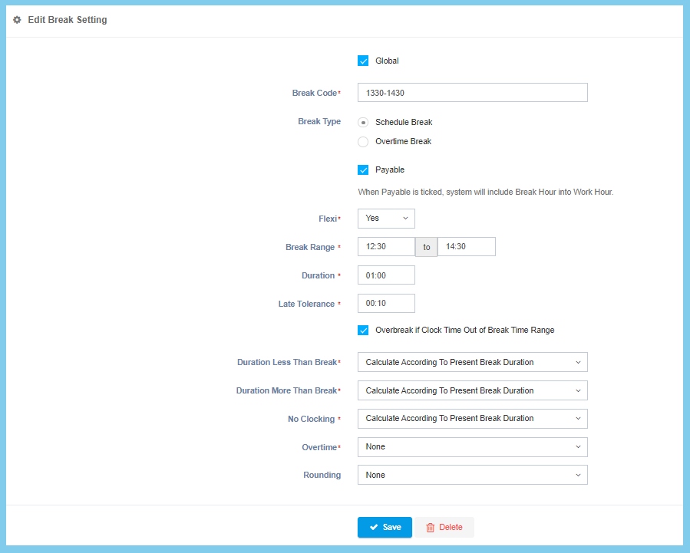
Task: Disable the Payable checkbox
Action: [x=363, y=170]
